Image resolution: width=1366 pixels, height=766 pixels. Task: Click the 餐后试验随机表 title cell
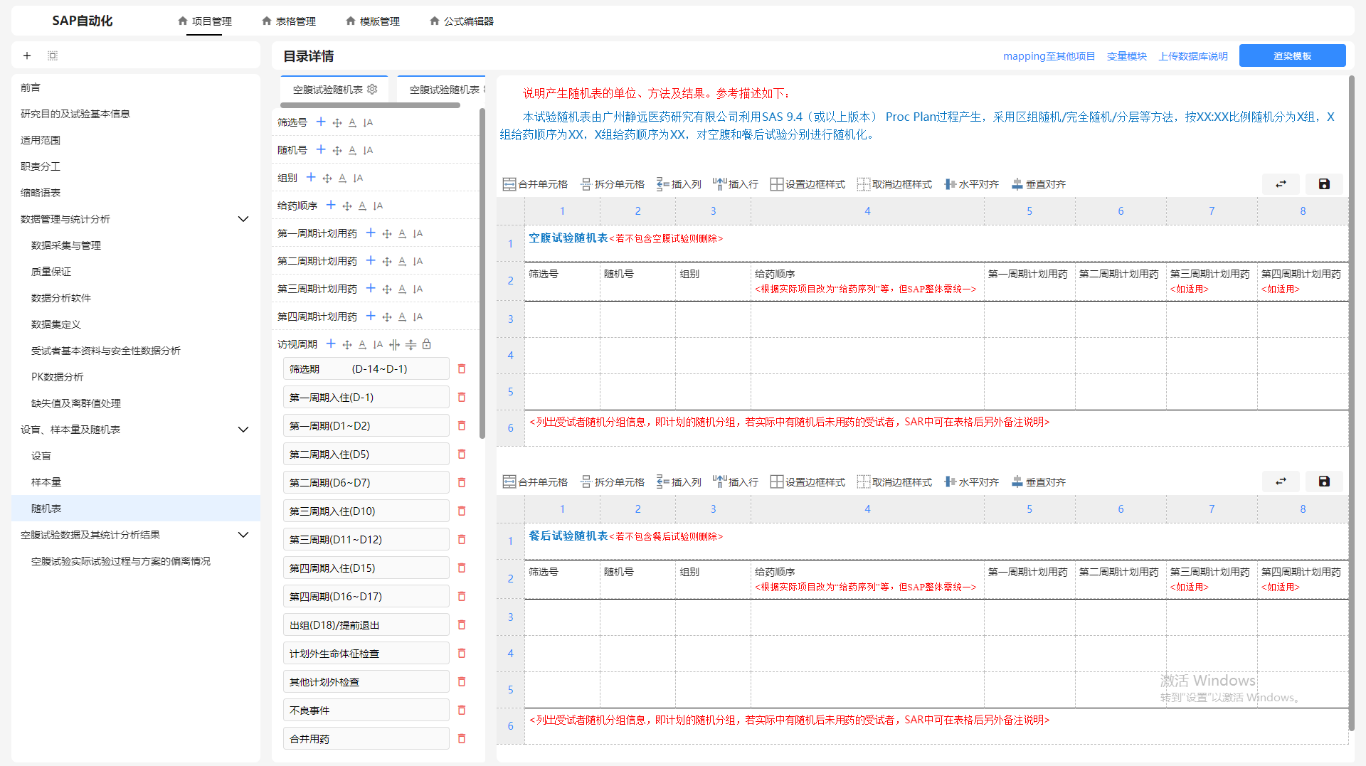point(936,541)
